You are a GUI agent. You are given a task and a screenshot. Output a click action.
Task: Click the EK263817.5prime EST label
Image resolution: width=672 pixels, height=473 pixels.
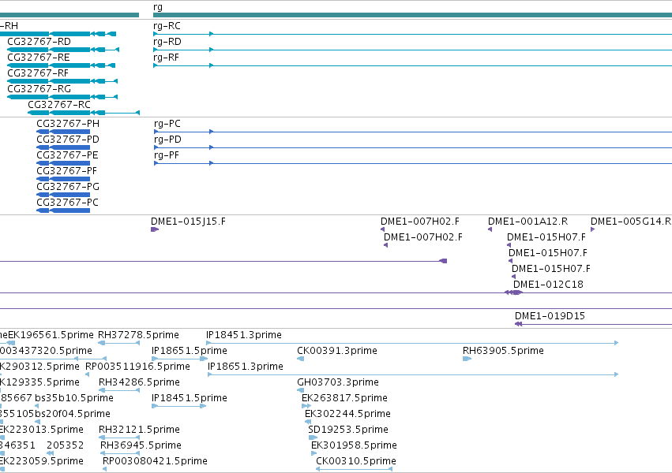[344, 398]
